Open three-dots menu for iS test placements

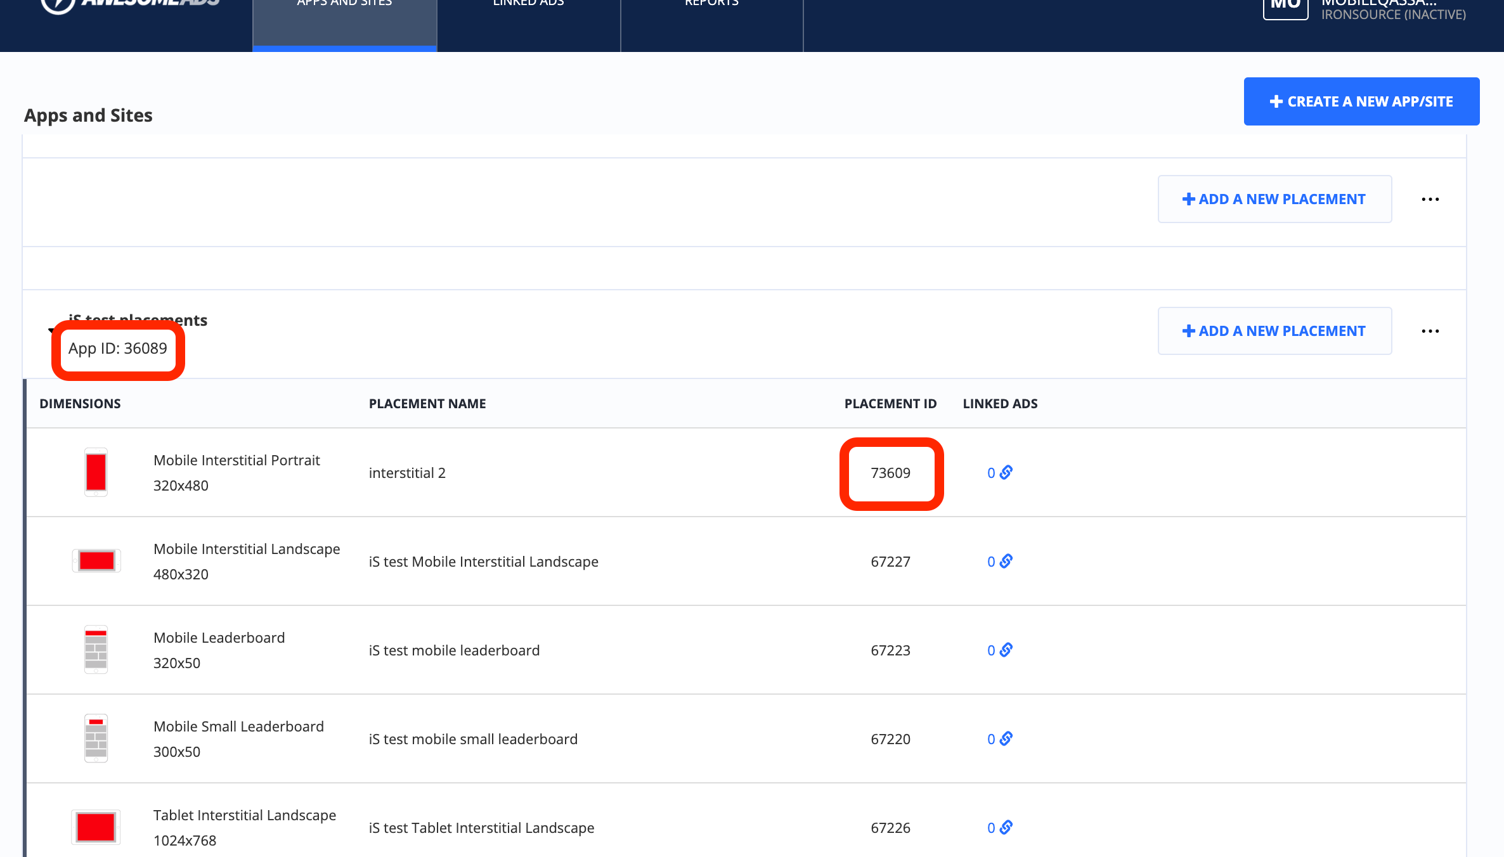[1430, 331]
